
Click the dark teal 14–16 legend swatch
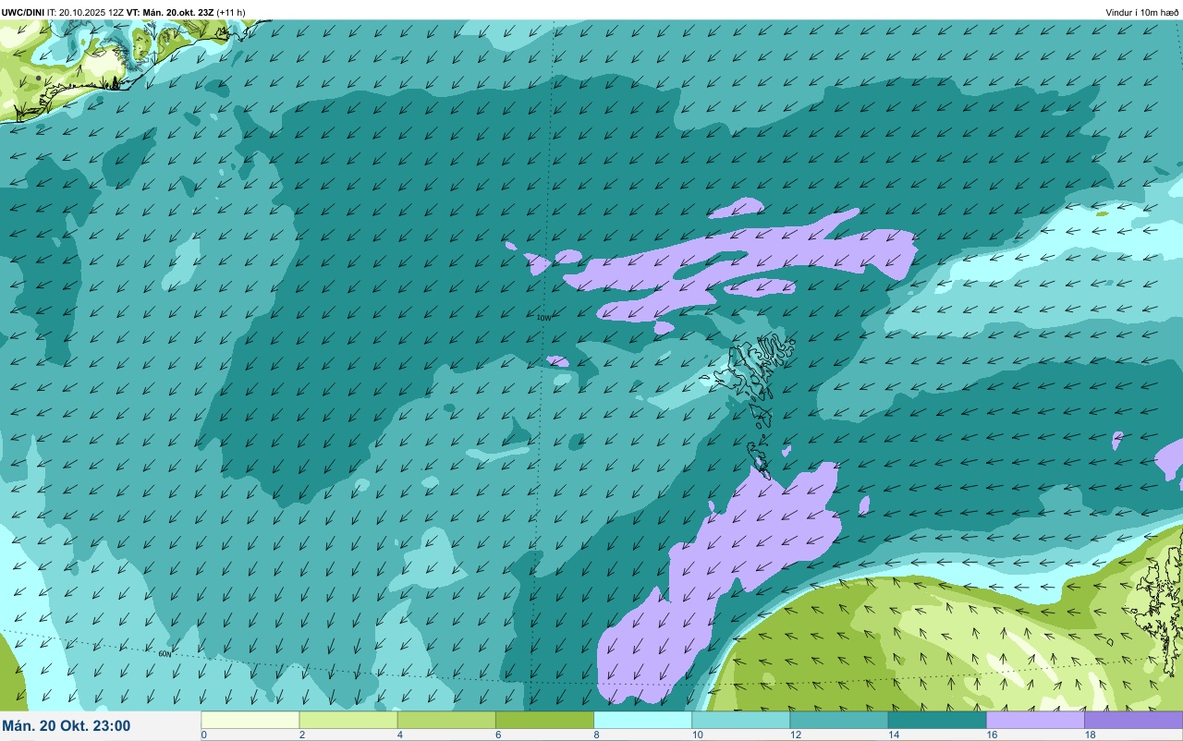(x=937, y=720)
